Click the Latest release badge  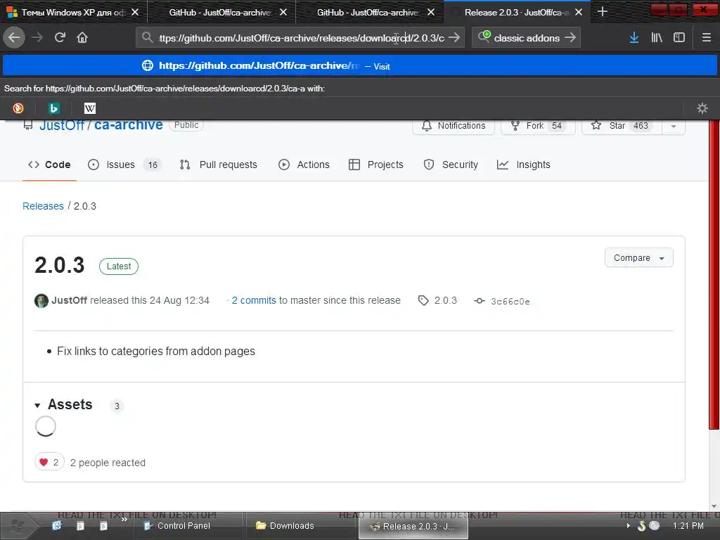pos(118,266)
